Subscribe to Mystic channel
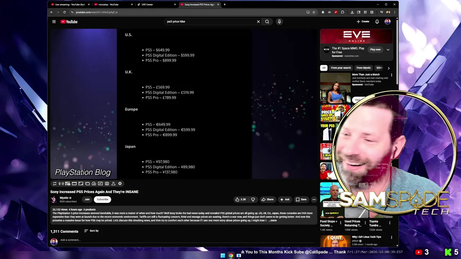Screen dimensions: 461x259 (x=102, y=199)
